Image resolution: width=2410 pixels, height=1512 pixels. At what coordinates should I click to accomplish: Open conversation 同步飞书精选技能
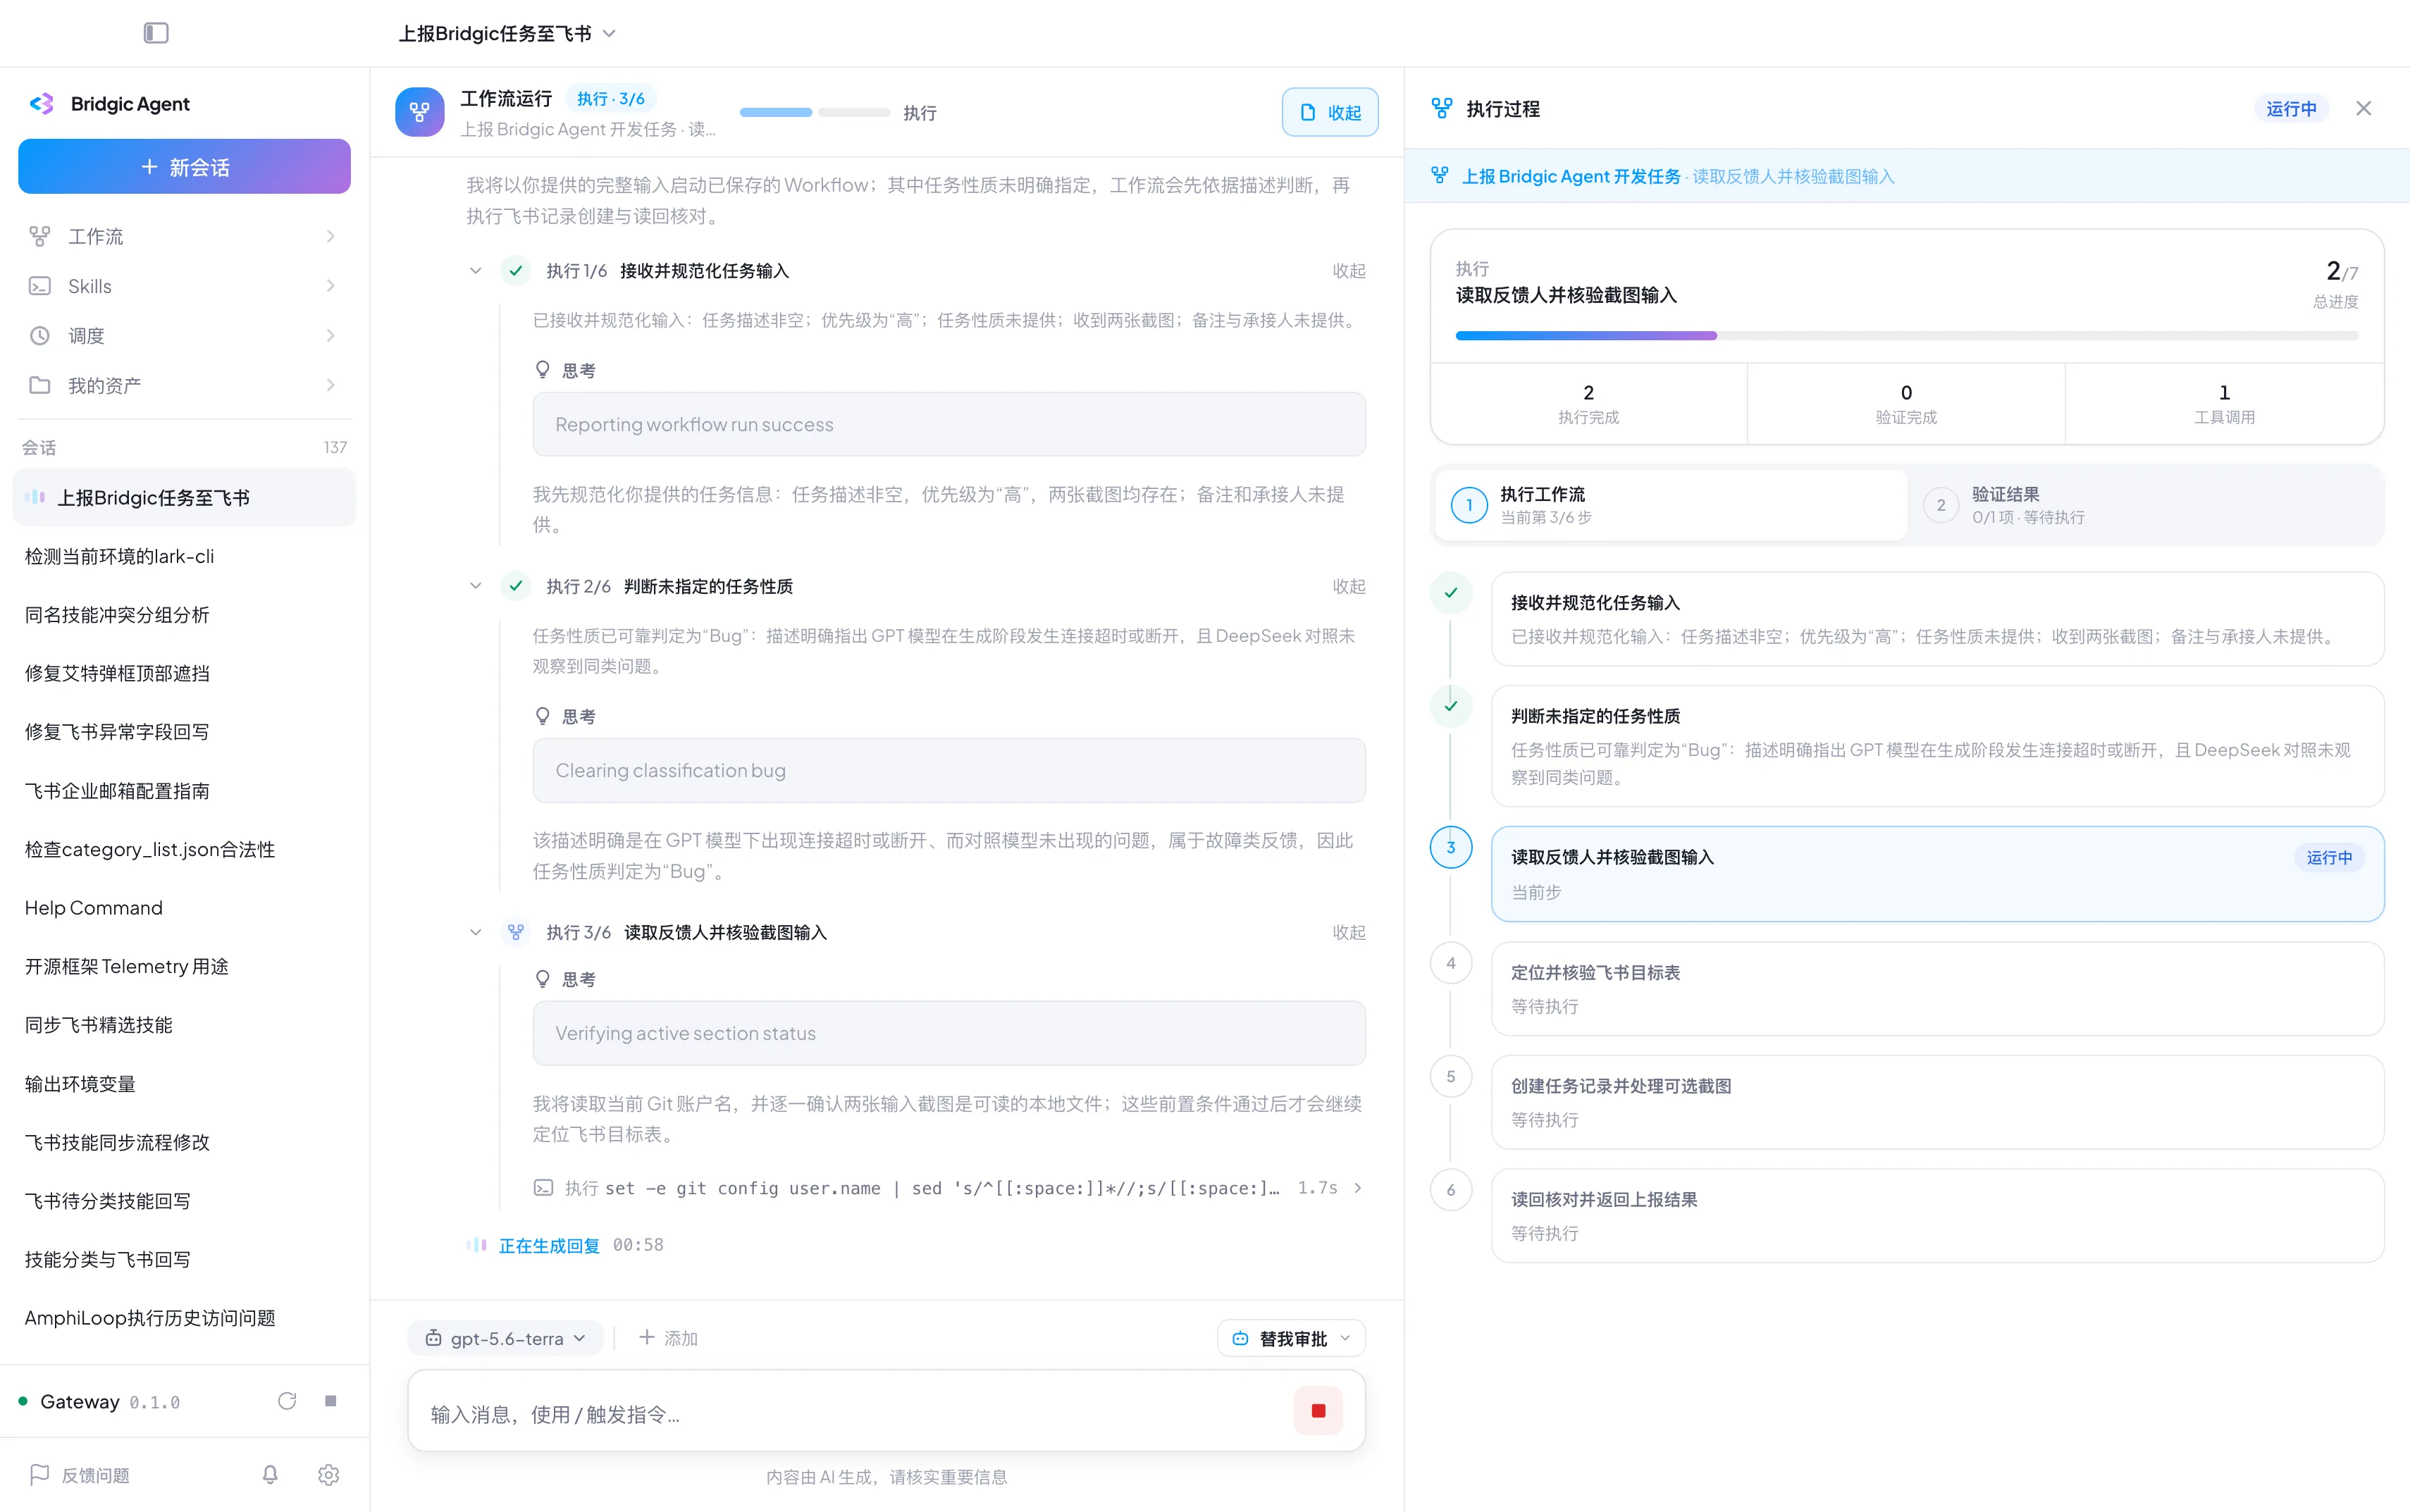[184, 1025]
